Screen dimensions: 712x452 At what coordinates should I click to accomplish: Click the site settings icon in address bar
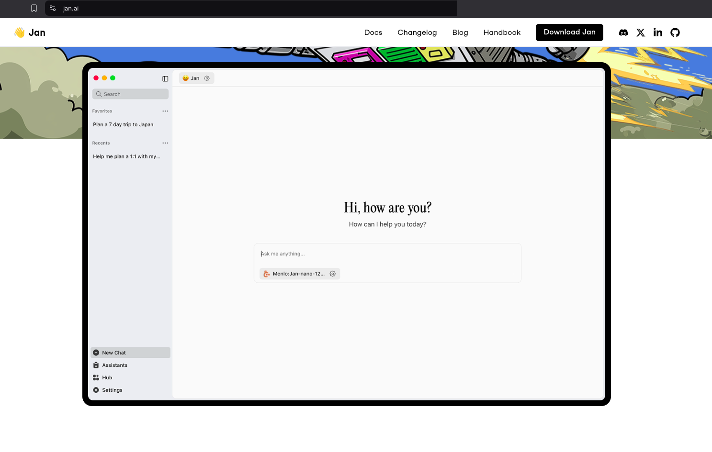click(53, 8)
